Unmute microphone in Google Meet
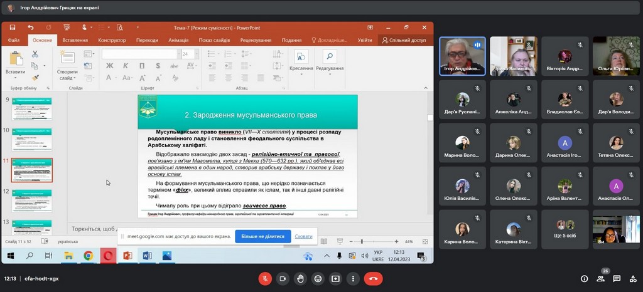Image resolution: width=643 pixels, height=292 pixels. click(265, 279)
